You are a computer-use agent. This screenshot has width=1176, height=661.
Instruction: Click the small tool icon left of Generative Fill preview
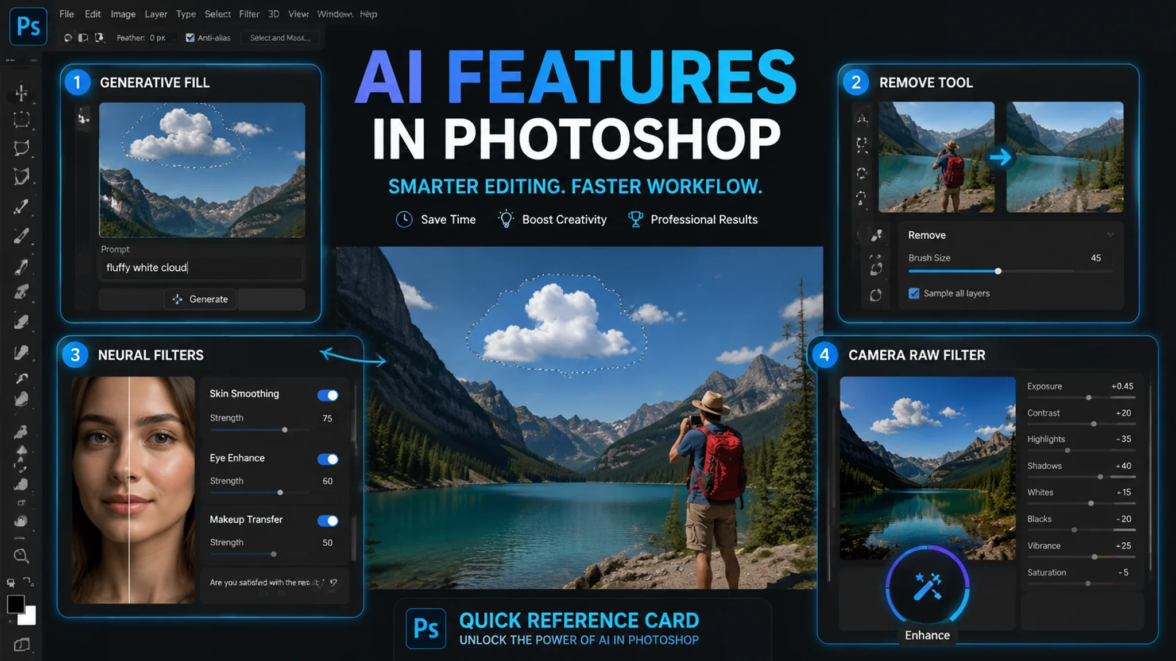click(x=84, y=118)
